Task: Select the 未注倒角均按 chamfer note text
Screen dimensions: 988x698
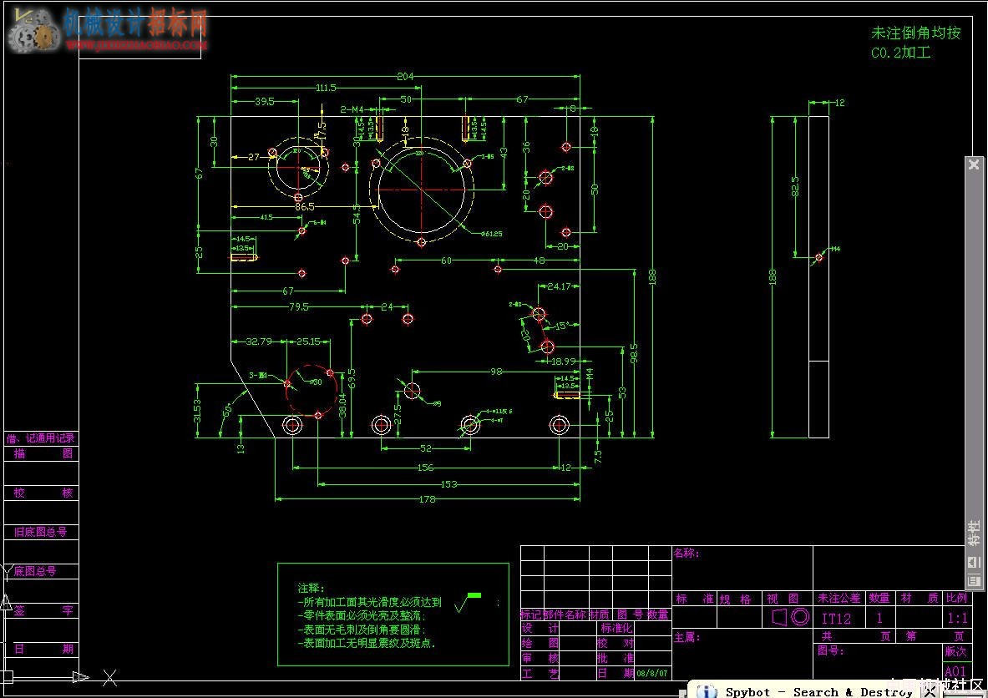Action: 915,33
